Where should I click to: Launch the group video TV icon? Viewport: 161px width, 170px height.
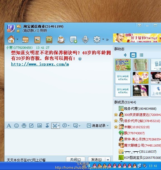coord(49,40)
